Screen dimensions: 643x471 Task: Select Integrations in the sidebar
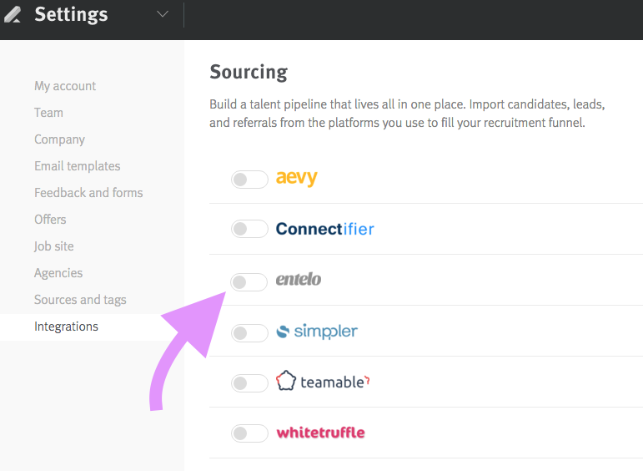66,327
